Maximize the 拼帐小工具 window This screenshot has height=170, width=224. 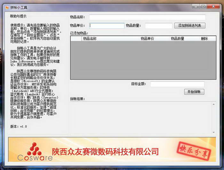pyautogui.click(x=203, y=6)
